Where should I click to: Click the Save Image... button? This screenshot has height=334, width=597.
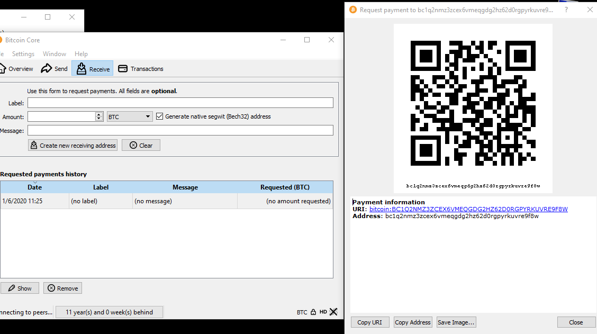coord(456,322)
